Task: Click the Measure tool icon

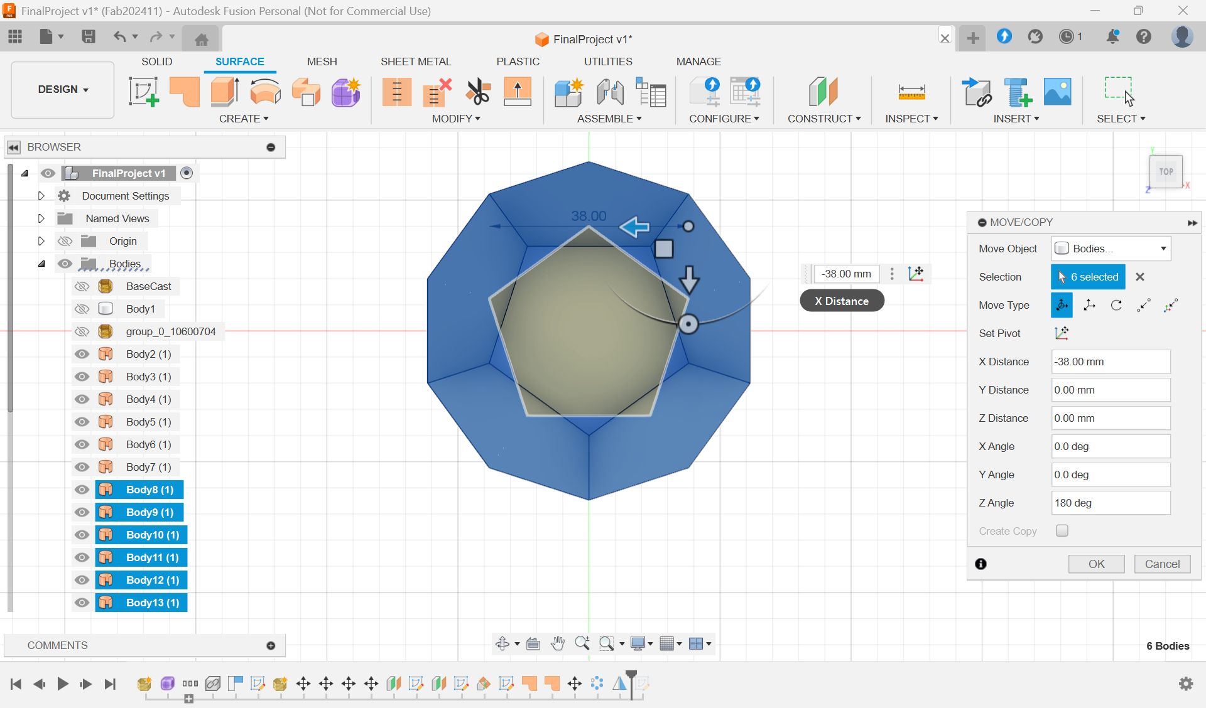Action: (x=911, y=92)
